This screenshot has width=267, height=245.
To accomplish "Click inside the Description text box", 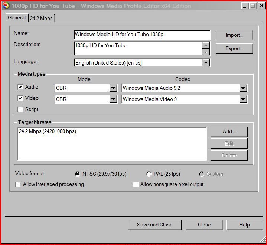I will pos(138,49).
